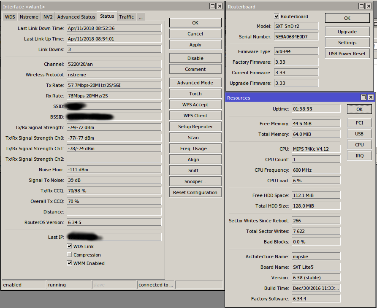377x308 pixels.
Task: Open USB info in Resources
Action: click(359, 134)
